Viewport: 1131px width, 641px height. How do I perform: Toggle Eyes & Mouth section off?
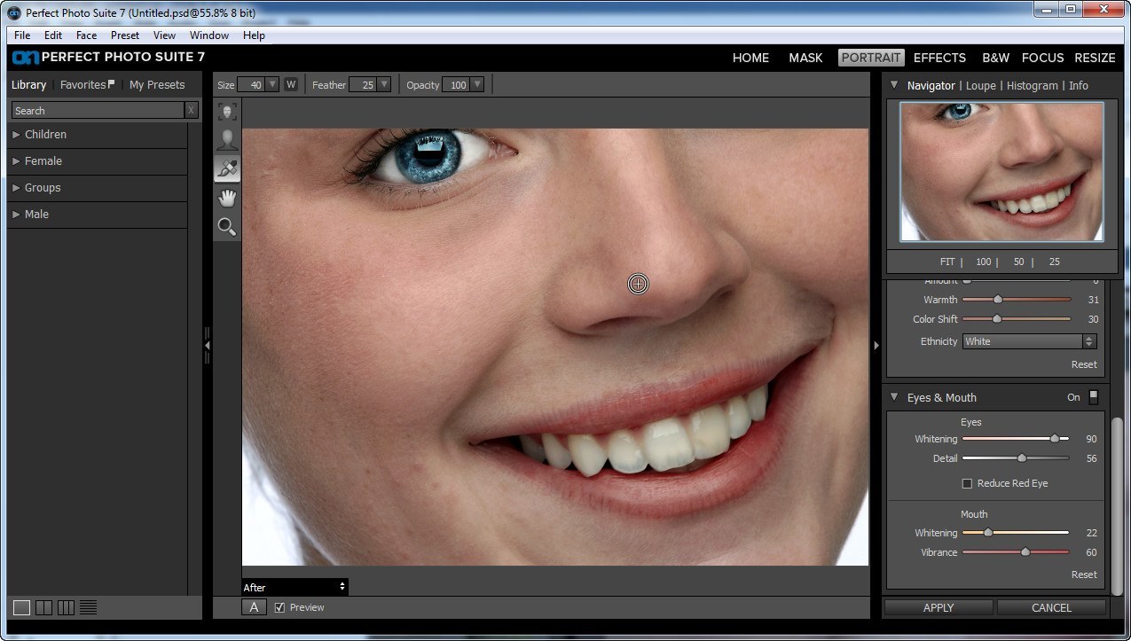1094,397
